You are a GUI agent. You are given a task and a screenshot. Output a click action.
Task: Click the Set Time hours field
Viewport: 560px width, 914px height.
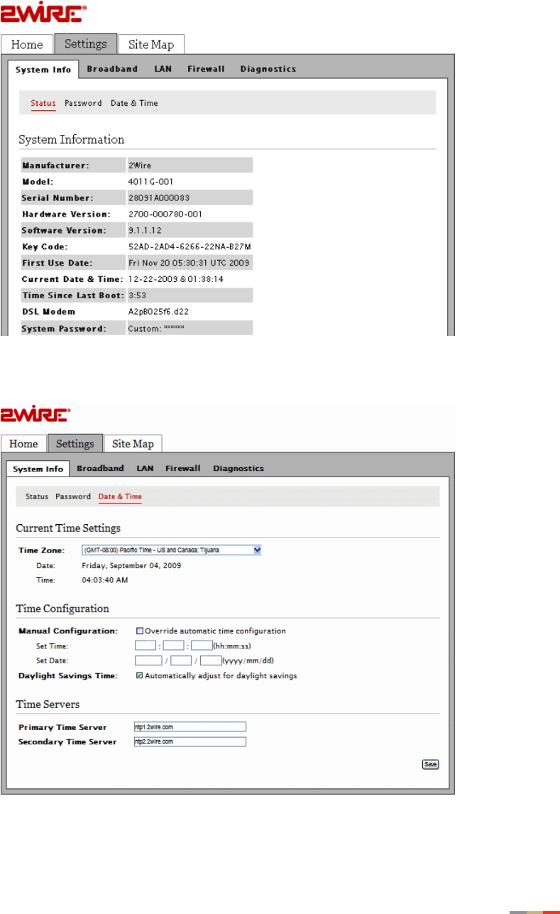point(145,646)
